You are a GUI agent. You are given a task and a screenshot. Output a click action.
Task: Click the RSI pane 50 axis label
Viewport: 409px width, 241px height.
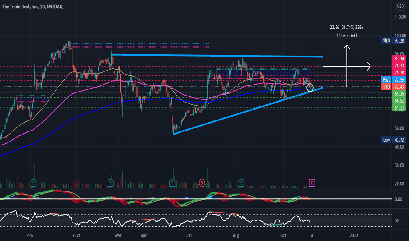click(x=396, y=221)
